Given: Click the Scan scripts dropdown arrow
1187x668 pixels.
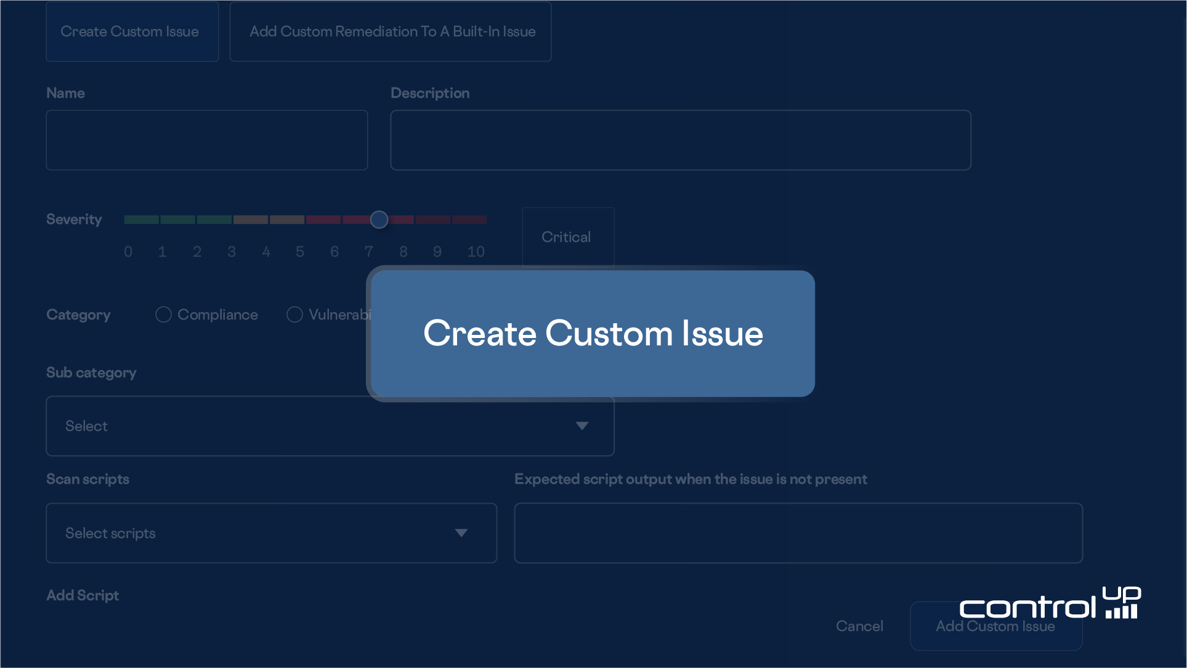Looking at the screenshot, I should [x=461, y=533].
